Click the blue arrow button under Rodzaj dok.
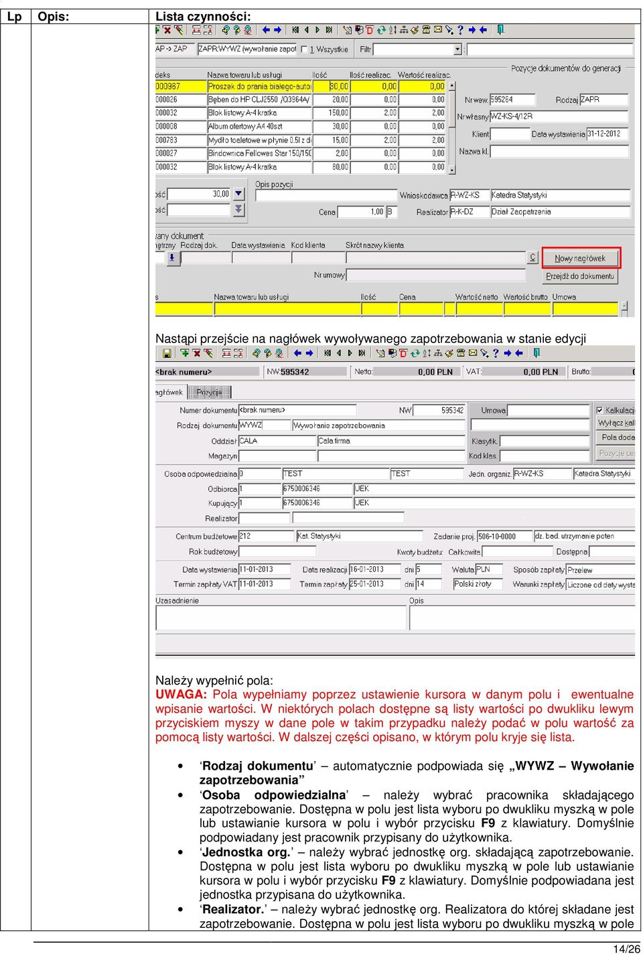The width and height of the screenshot is (643, 954). 173,257
